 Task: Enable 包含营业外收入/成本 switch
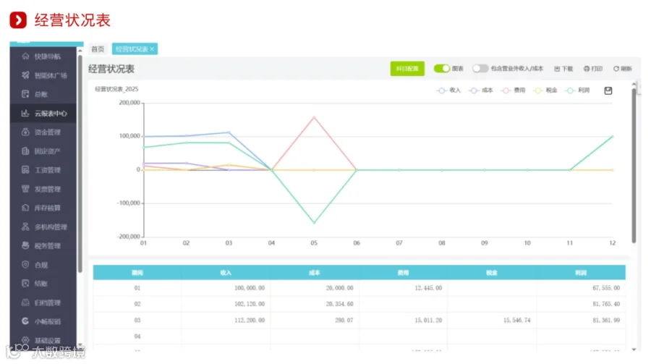pos(480,69)
